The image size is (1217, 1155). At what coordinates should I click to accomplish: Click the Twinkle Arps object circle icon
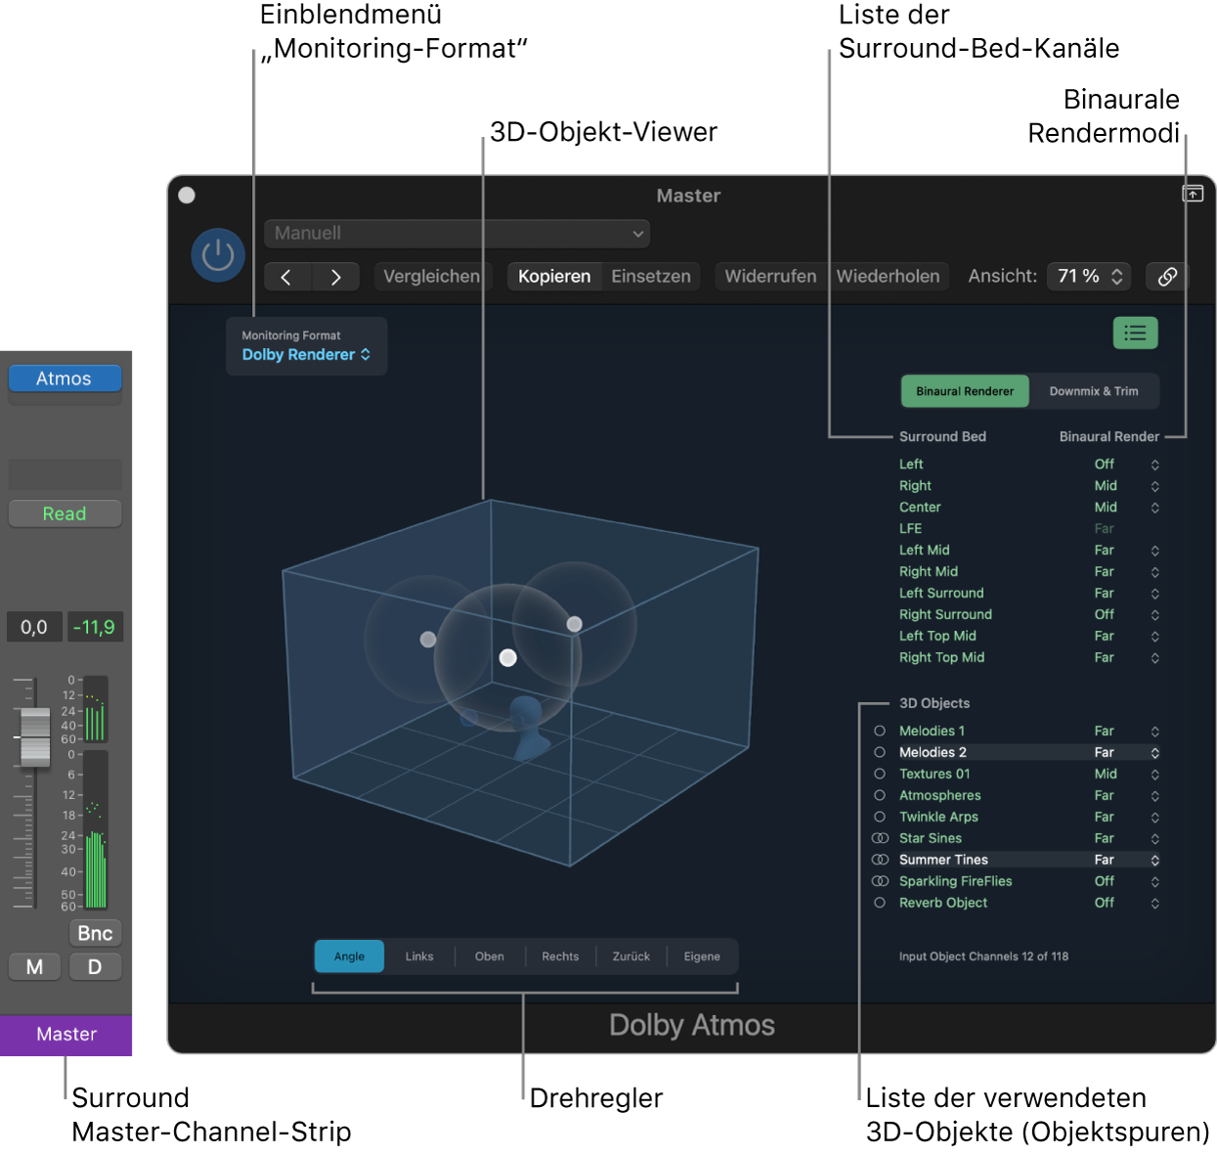point(880,817)
